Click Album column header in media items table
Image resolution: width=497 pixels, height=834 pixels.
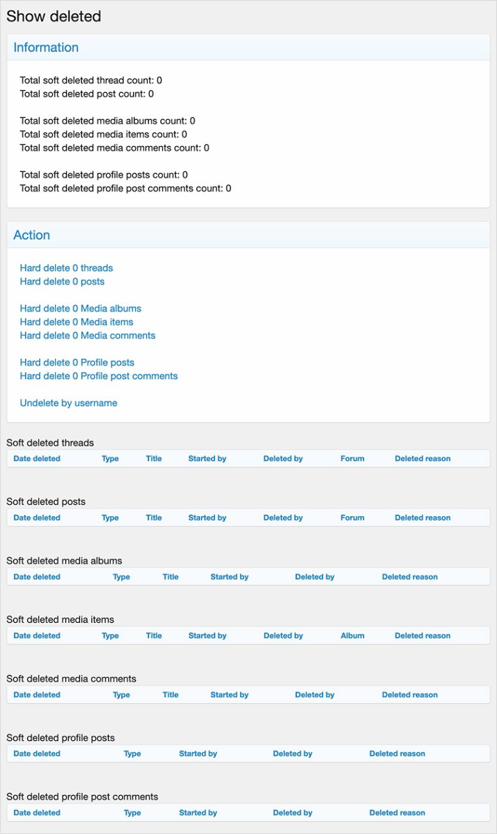point(352,636)
